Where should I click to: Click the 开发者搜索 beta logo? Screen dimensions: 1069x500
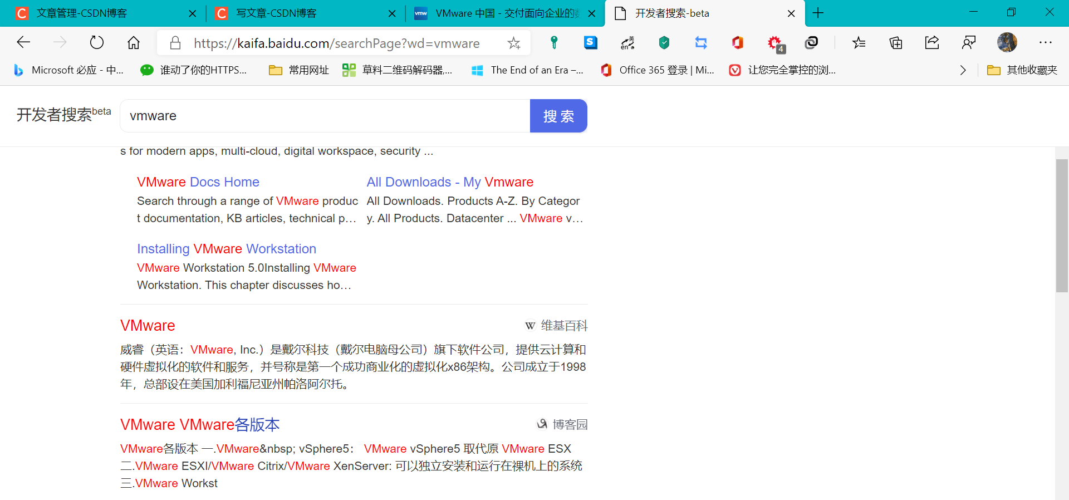63,114
